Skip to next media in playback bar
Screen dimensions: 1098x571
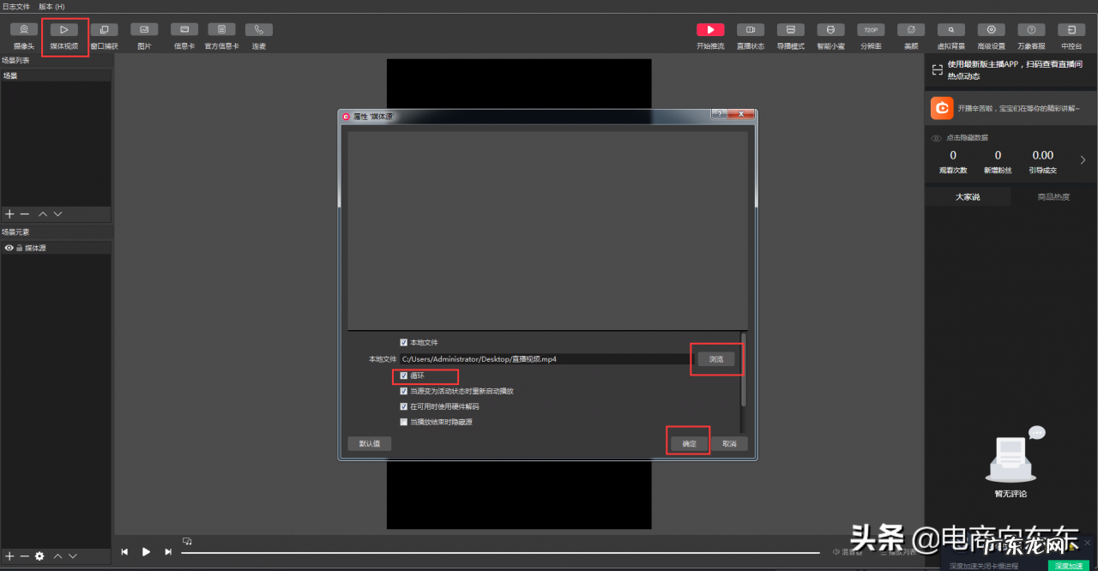168,552
